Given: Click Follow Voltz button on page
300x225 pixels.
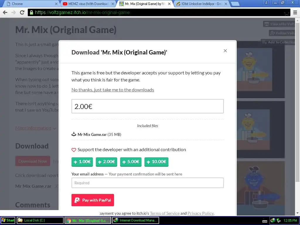Looking at the screenshot, I should click(x=282, y=33).
